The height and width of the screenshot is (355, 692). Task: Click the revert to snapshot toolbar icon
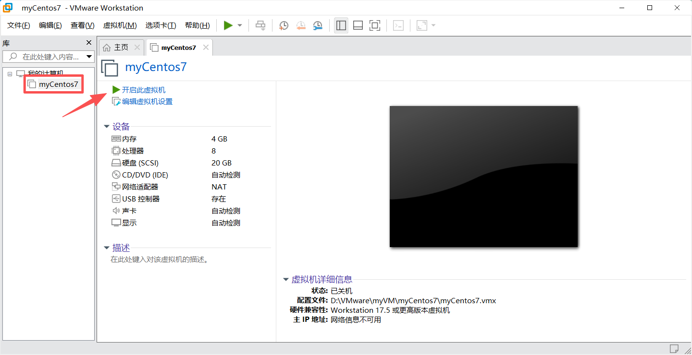[x=301, y=25]
